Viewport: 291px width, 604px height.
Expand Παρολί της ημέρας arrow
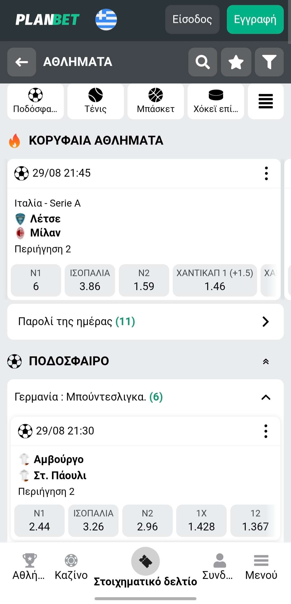[x=265, y=321]
